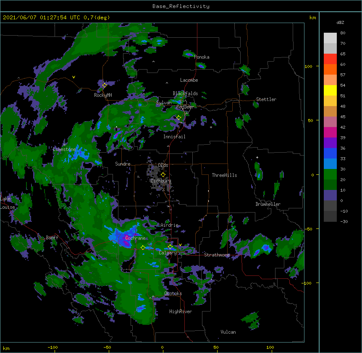The height and width of the screenshot is (353, 362).
Task: Click the purple 39-36 dBZ legend swatch
Action: (330, 143)
